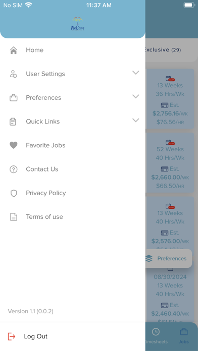Screen dimensions: 198x351
Task: Expand the Preferences chevron
Action: 136,96
